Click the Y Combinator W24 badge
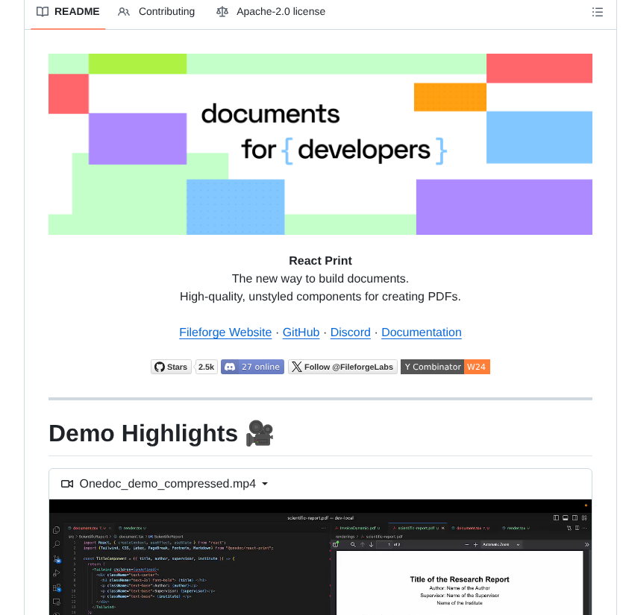The image size is (623, 615). tap(445, 366)
